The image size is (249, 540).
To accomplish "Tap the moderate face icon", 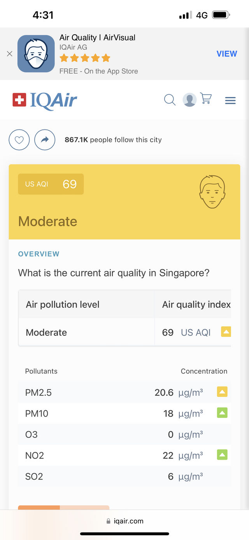I will coord(212,191).
